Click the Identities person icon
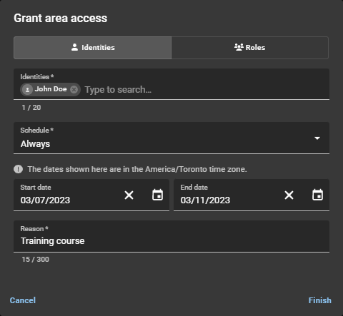 (x=74, y=47)
